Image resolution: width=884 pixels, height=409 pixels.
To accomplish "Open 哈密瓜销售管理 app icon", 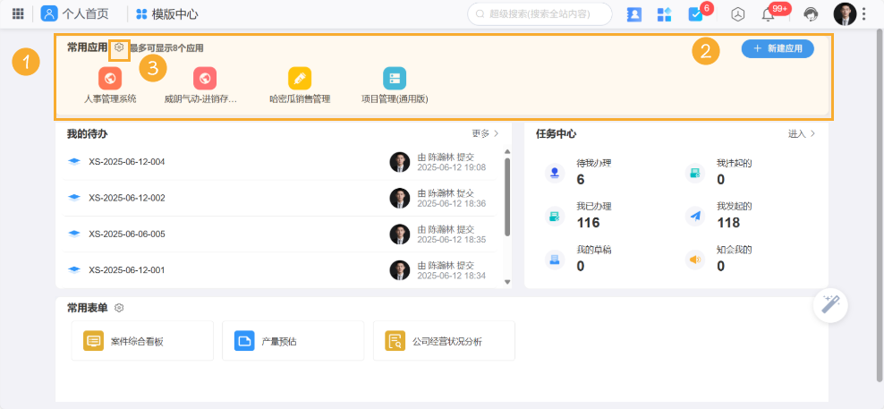I will point(300,79).
